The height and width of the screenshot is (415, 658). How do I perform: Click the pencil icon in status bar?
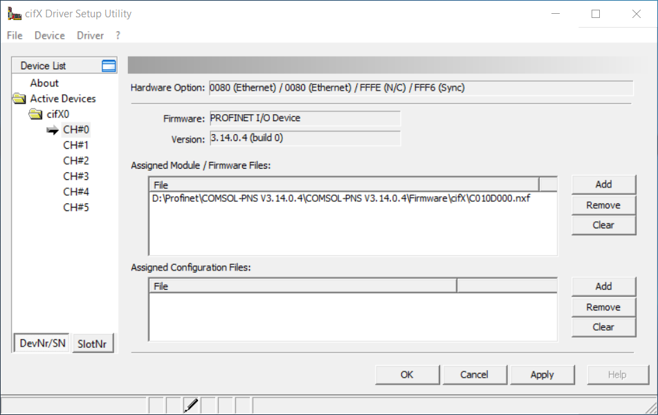click(192, 405)
